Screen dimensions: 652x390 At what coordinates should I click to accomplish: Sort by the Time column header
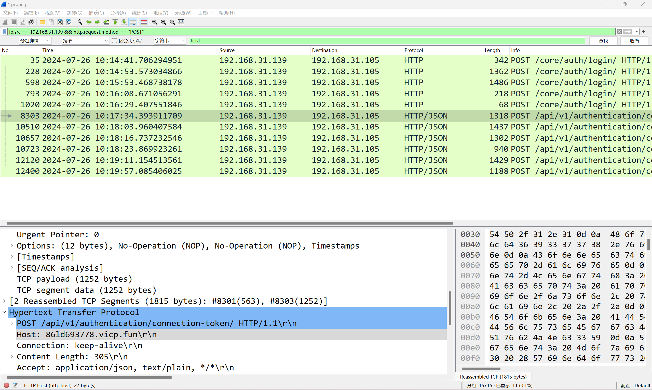(129, 50)
